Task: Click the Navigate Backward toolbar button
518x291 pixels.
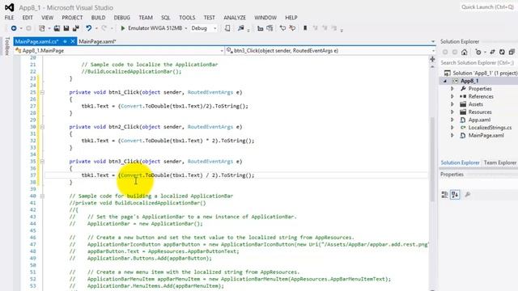Action: pyautogui.click(x=14, y=28)
